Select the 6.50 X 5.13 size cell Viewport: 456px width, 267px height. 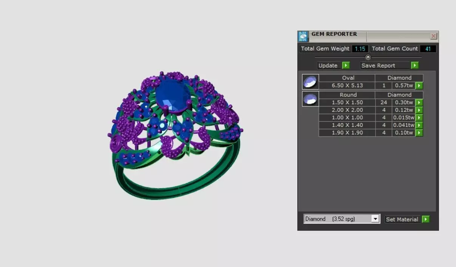click(x=347, y=86)
